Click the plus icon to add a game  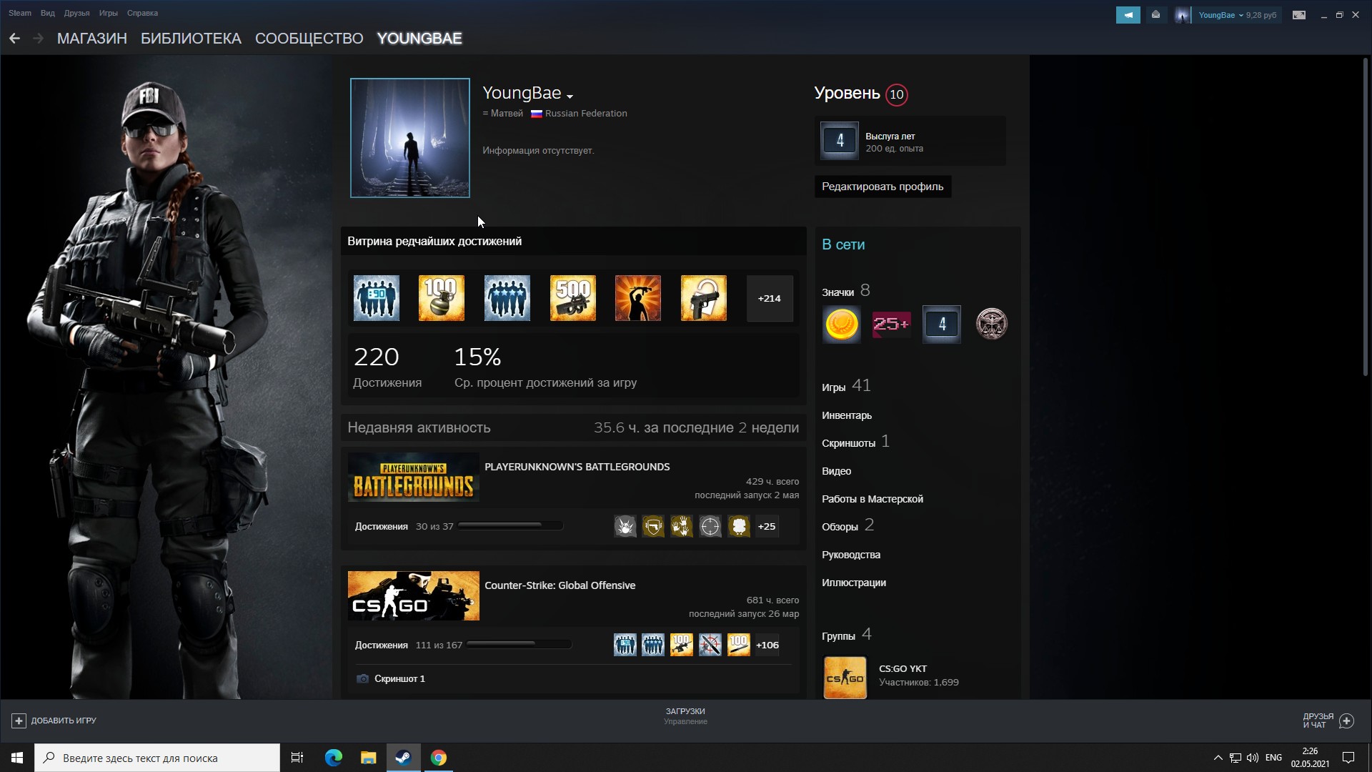(x=19, y=721)
